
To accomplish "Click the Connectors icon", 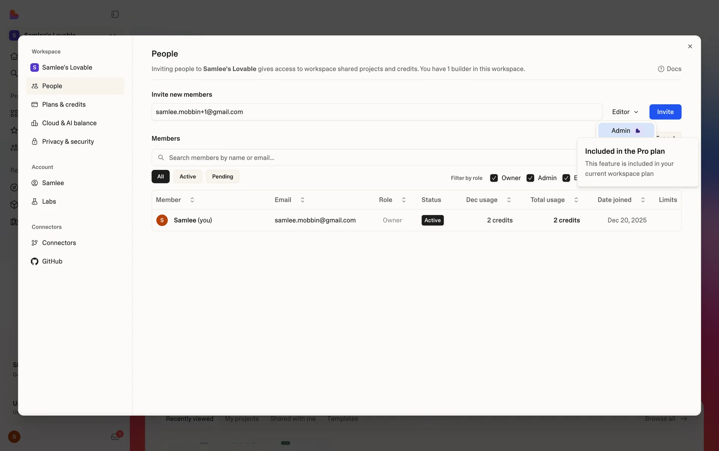I will click(x=35, y=243).
